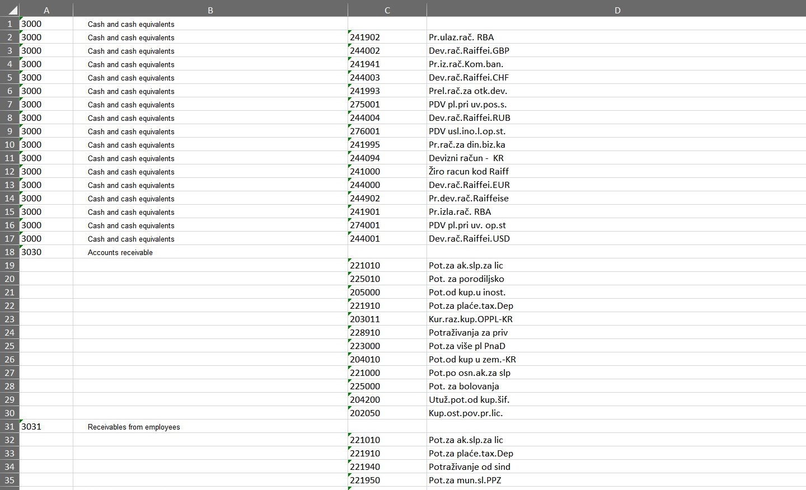806x490 pixels.
Task: Select row 1 header
Action: coord(10,23)
